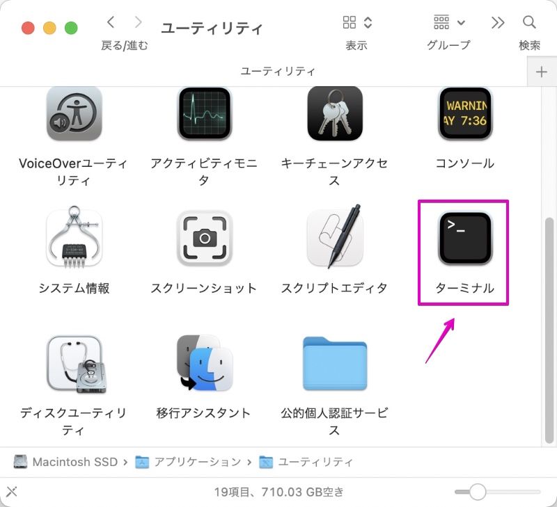Open the 検索 search magnifier
Viewport: 557px width, 507px height.
pyautogui.click(x=529, y=22)
